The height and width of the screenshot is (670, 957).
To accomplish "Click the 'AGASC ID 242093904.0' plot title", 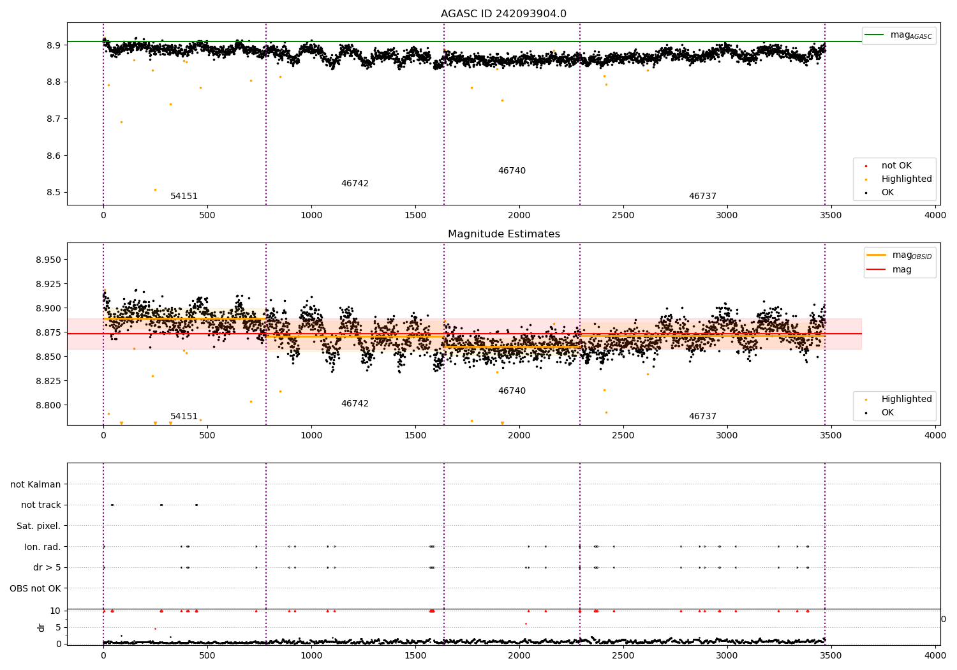I will pyautogui.click(x=503, y=14).
